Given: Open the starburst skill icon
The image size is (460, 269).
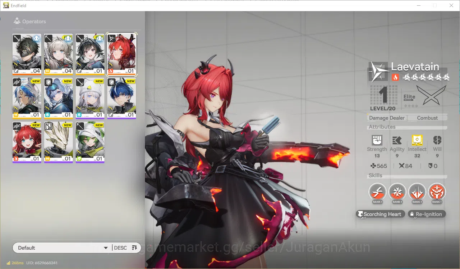Looking at the screenshot, I should 397,192.
